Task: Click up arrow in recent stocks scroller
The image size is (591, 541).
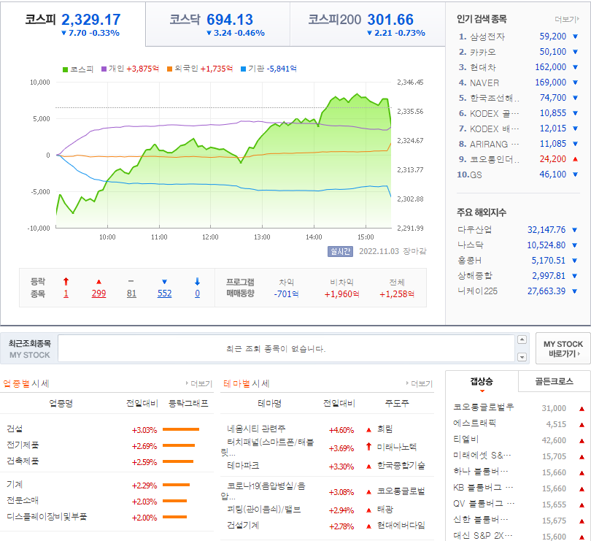Action: click(x=522, y=339)
